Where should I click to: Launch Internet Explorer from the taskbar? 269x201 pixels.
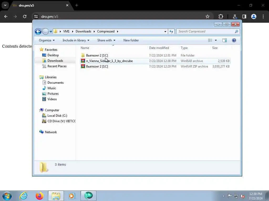23,196
